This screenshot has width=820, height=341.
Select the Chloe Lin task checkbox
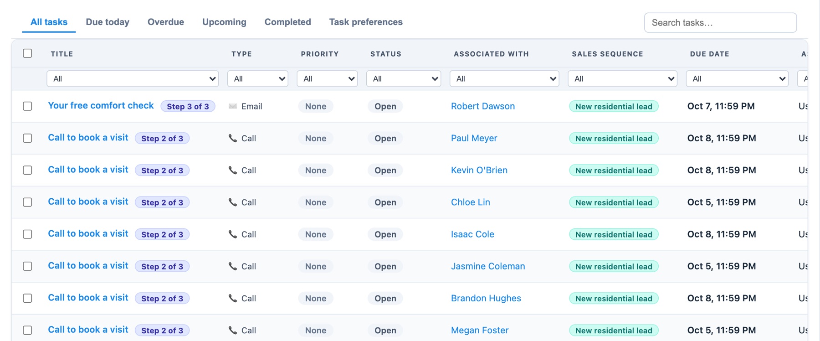[28, 202]
